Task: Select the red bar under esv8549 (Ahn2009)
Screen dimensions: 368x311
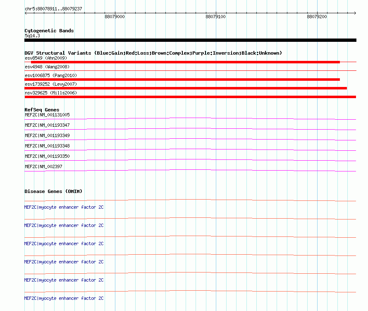Action: [185, 62]
